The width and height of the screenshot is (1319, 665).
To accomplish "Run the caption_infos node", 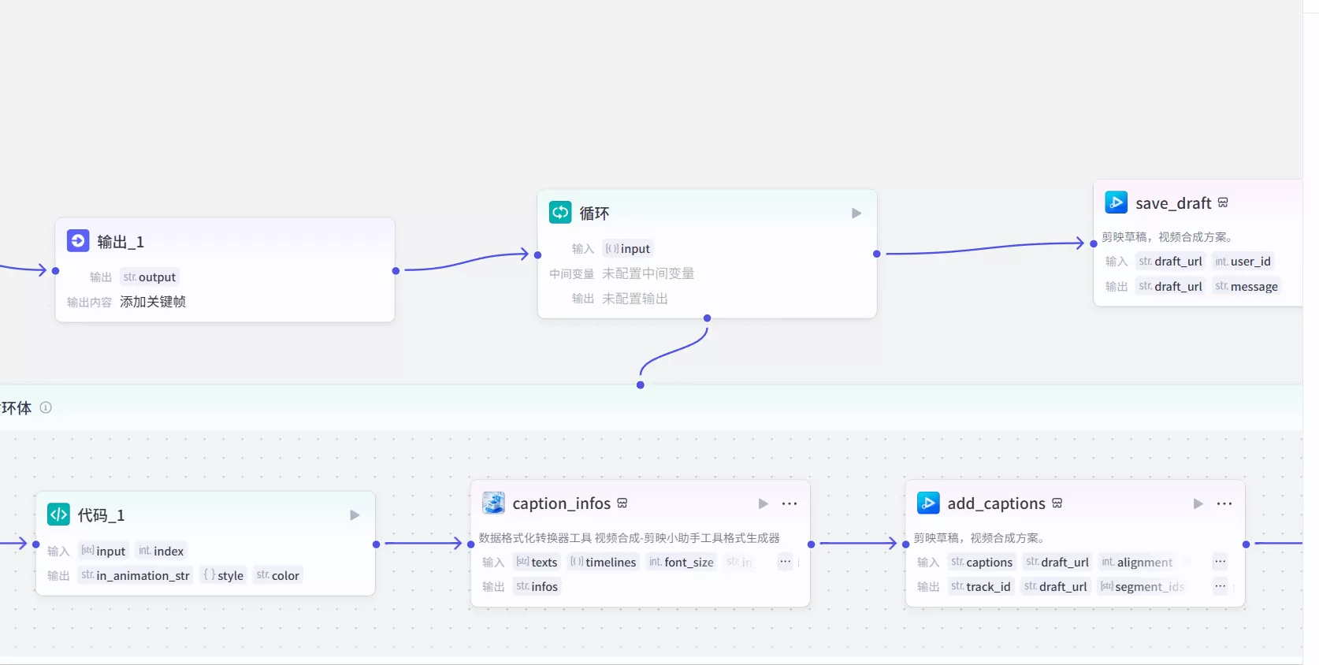I will point(763,503).
